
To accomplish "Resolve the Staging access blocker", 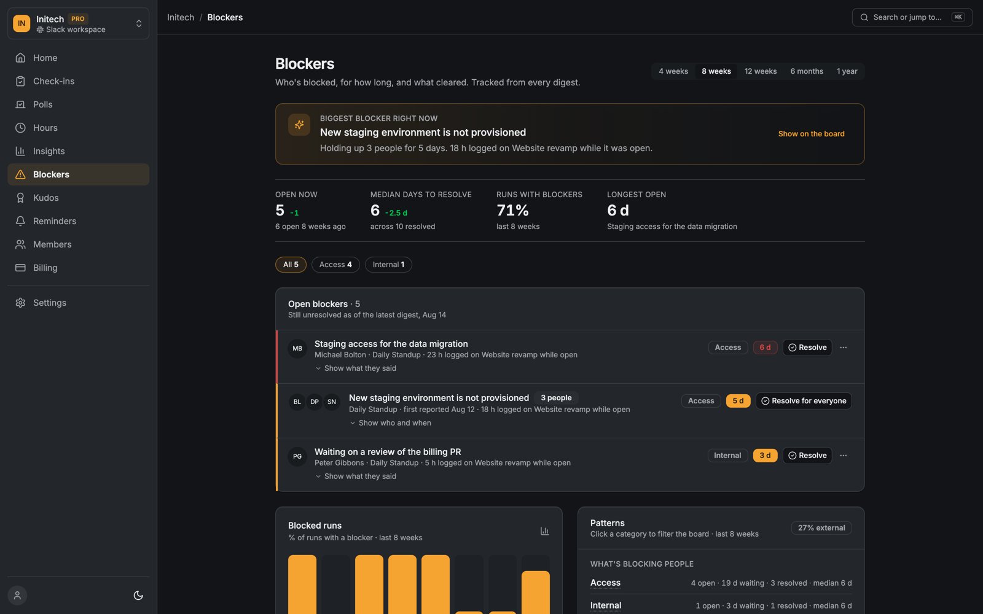I will [x=807, y=348].
